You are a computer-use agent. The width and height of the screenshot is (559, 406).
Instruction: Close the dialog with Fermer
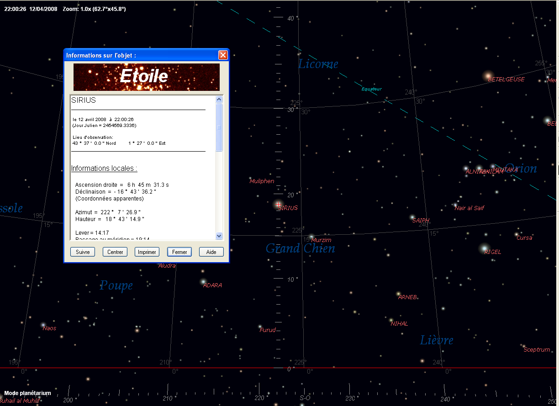tap(179, 252)
